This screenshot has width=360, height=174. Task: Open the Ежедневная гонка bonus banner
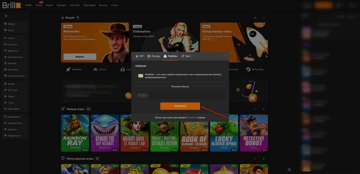click(234, 42)
